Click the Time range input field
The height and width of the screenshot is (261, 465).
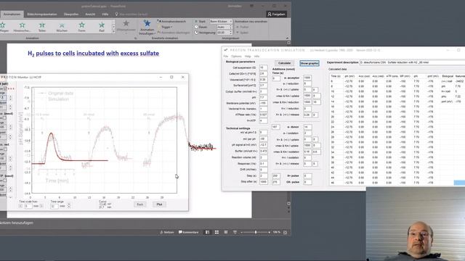(54, 206)
